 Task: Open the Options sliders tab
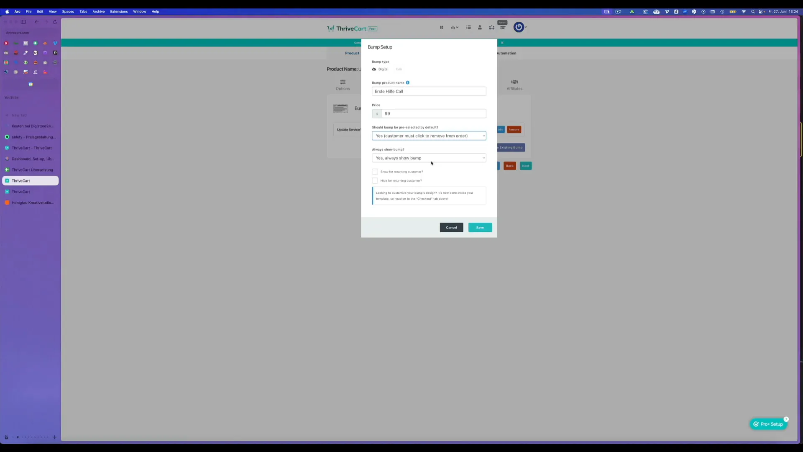[343, 85]
